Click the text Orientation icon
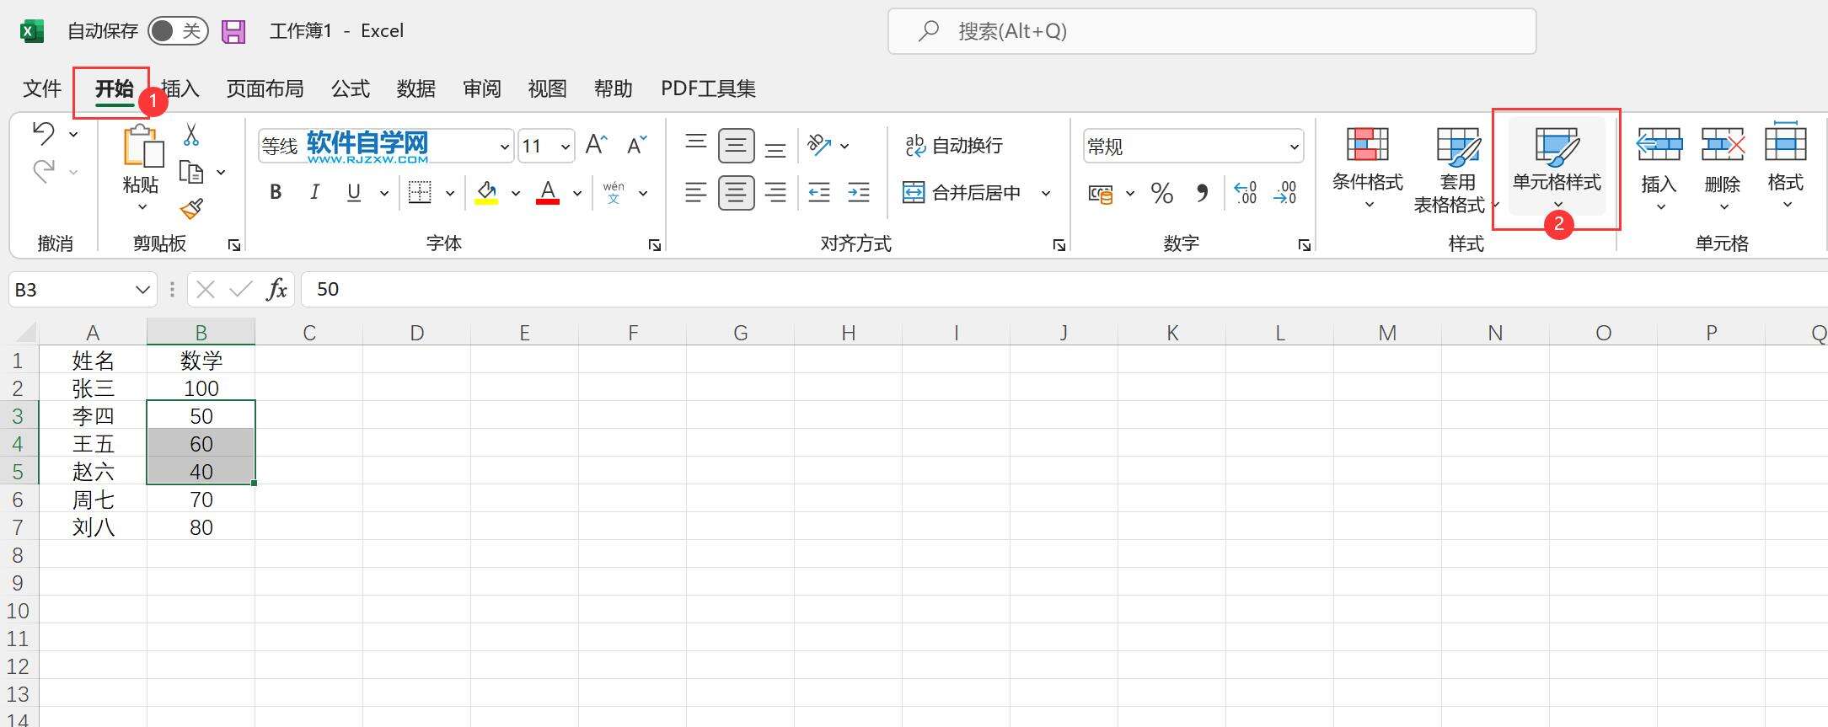The image size is (1828, 727). pyautogui.click(x=819, y=145)
